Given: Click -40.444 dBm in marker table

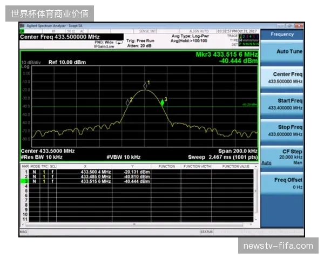Looking at the screenshot, I should click(137, 181).
